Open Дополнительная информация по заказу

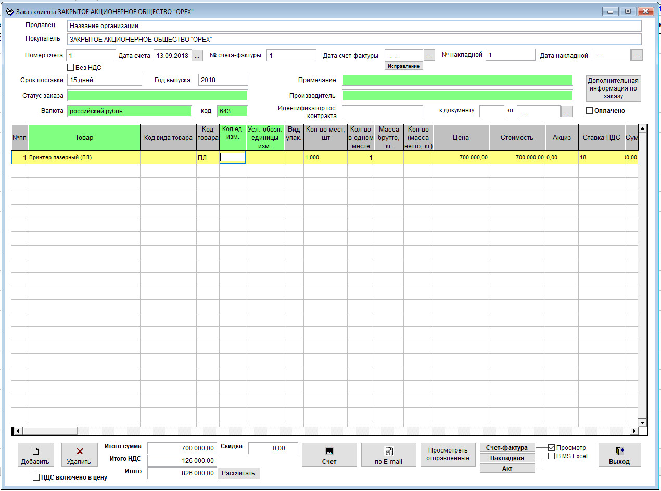[613, 88]
